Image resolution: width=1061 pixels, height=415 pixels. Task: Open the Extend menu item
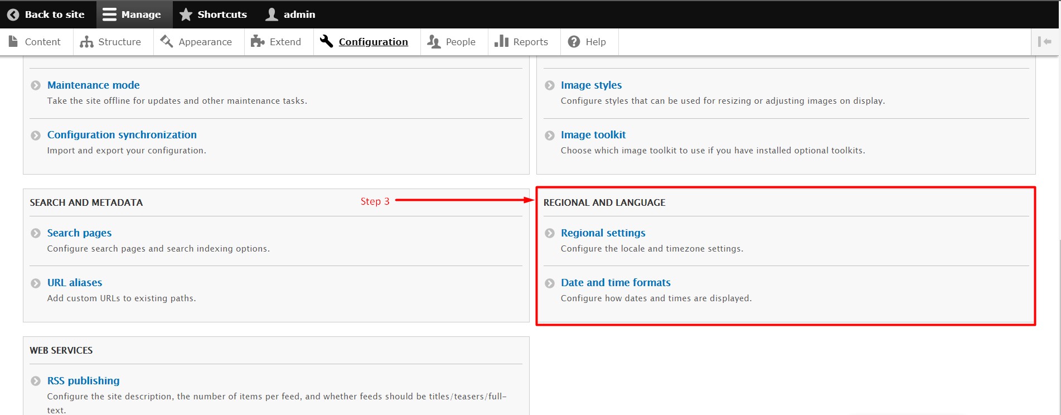[x=285, y=42]
